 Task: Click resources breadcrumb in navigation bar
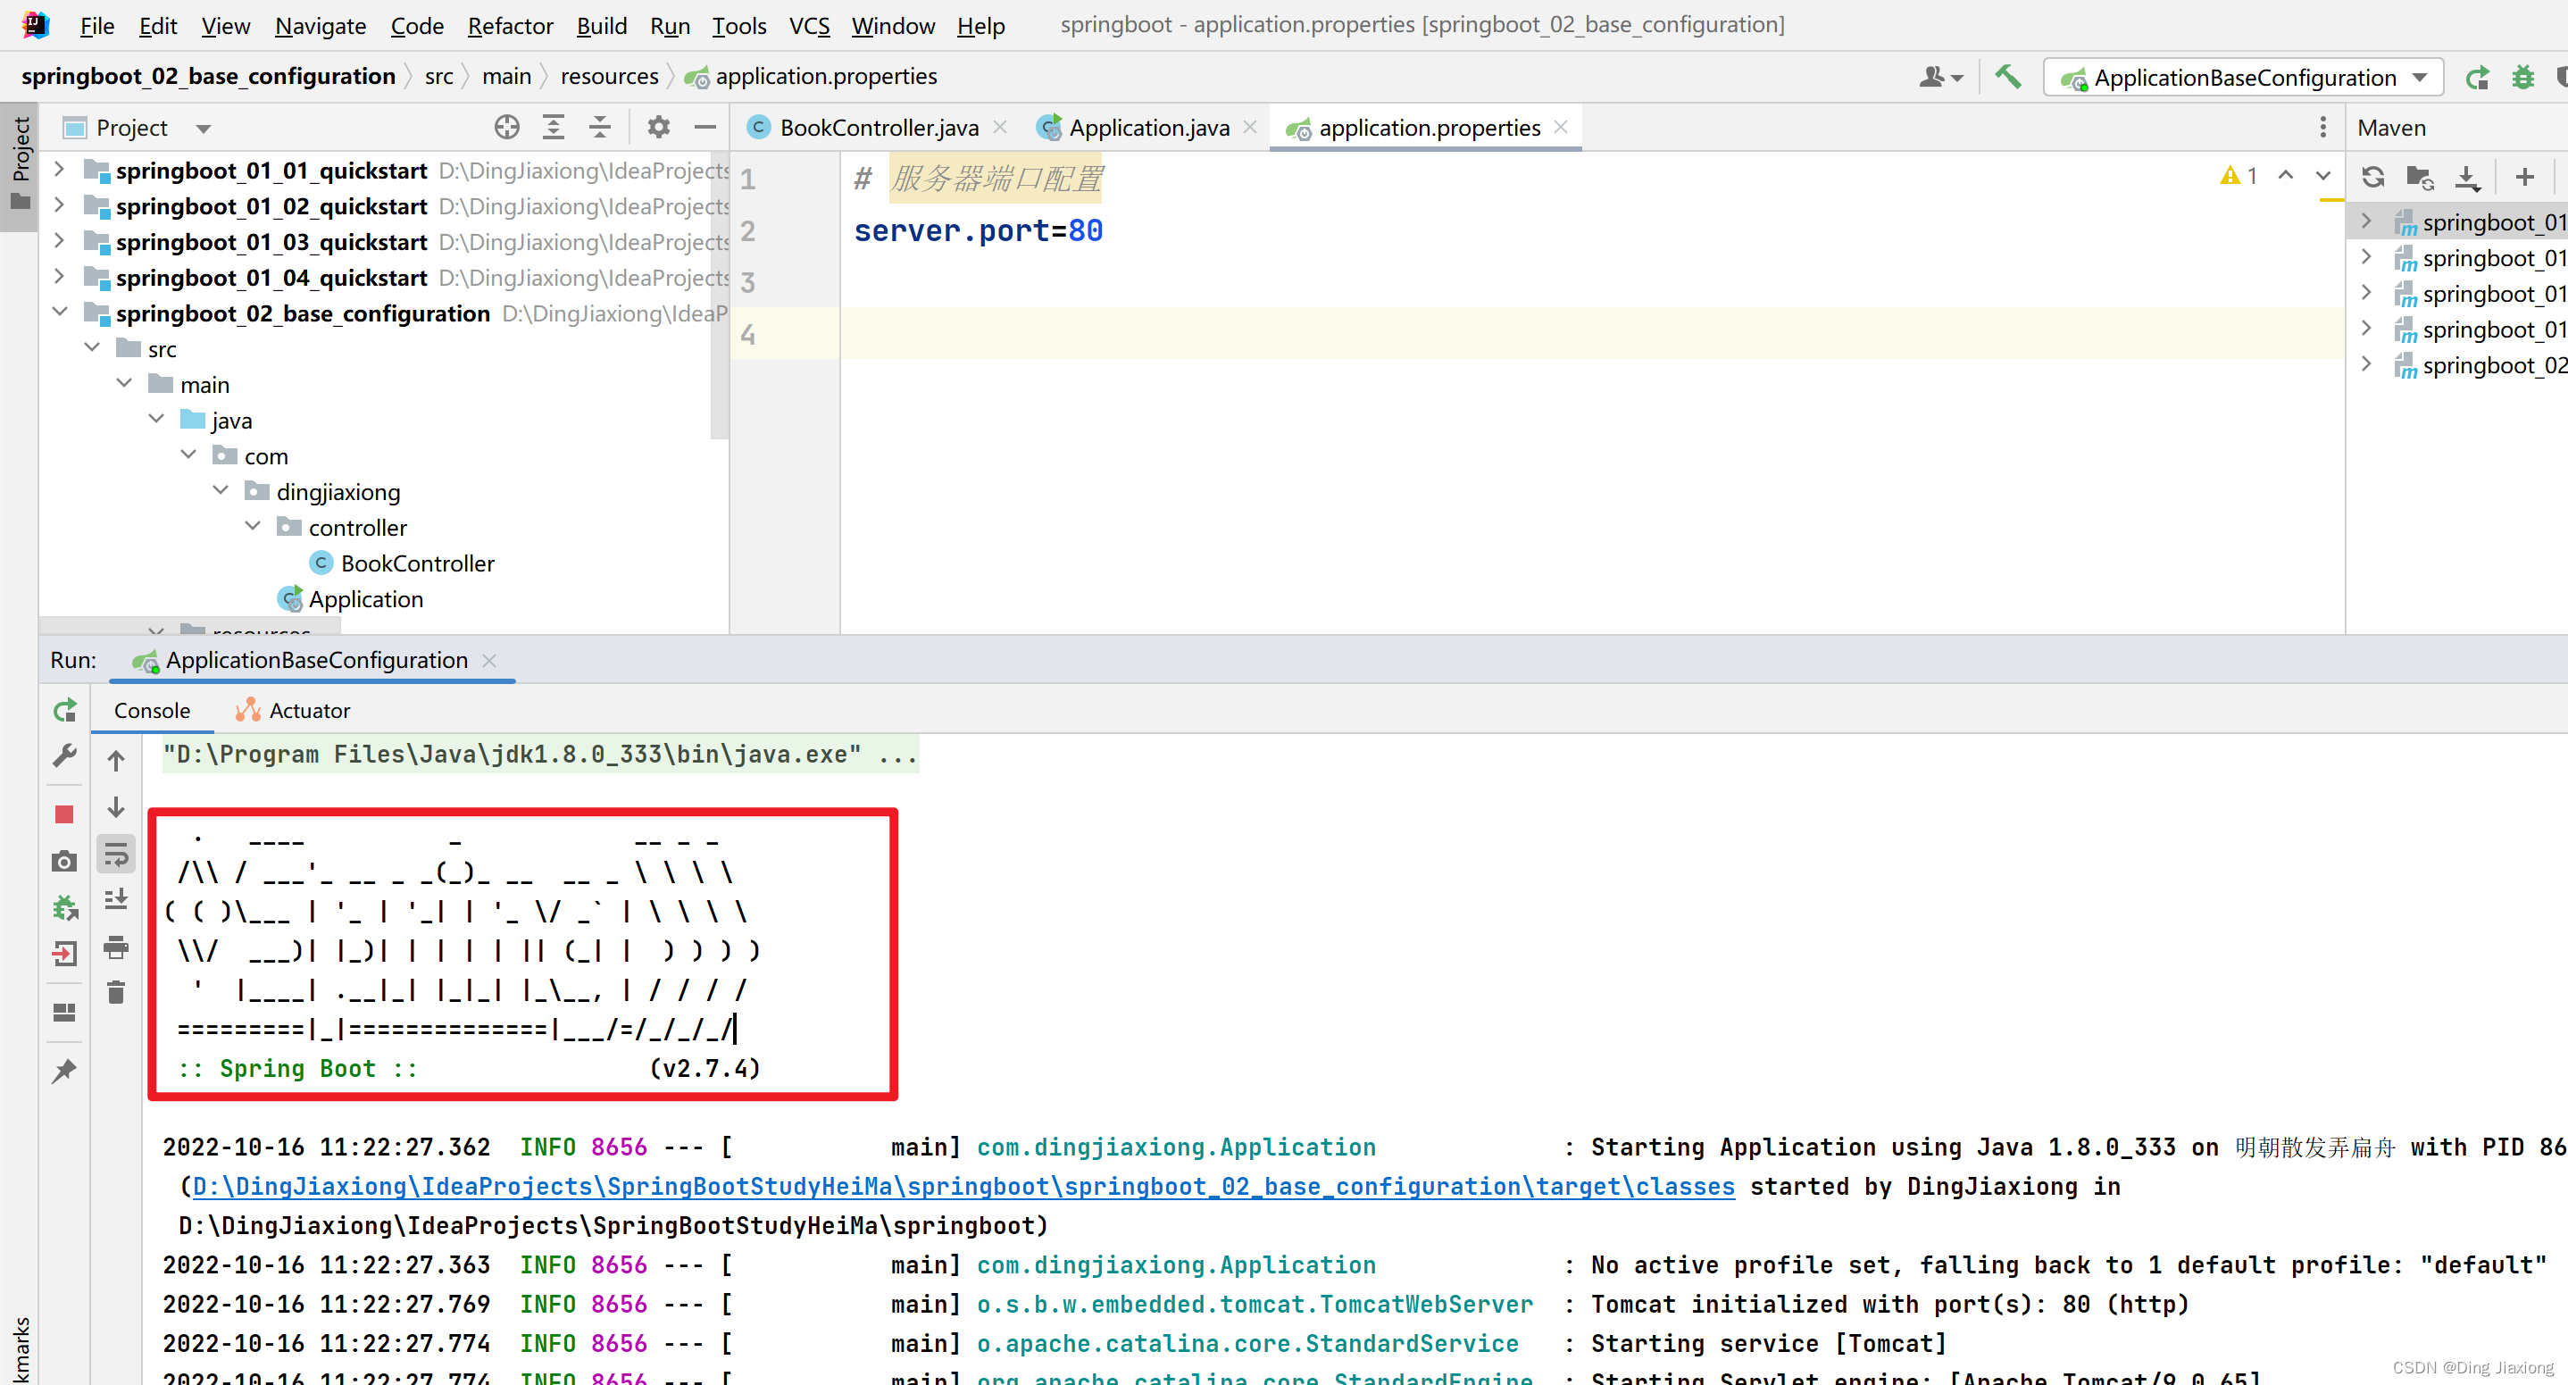point(609,77)
